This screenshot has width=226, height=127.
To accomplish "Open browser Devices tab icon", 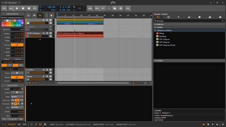I will [158, 17].
